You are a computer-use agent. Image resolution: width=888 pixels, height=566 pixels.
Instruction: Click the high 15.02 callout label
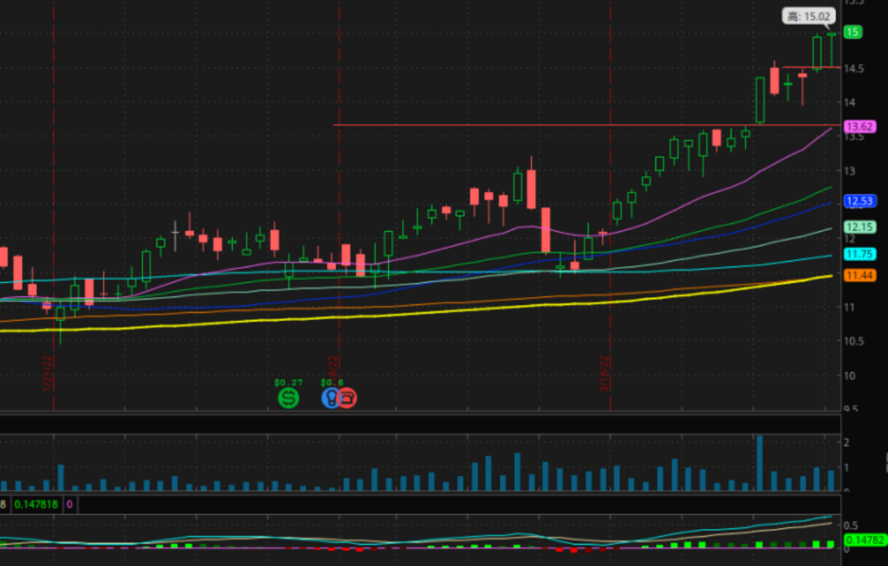point(808,16)
